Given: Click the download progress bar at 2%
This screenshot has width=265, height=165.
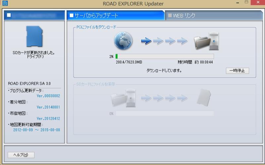Looking at the screenshot, I should pyautogui.click(x=165, y=56).
